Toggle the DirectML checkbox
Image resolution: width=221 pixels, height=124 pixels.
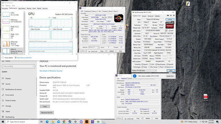click(167, 64)
